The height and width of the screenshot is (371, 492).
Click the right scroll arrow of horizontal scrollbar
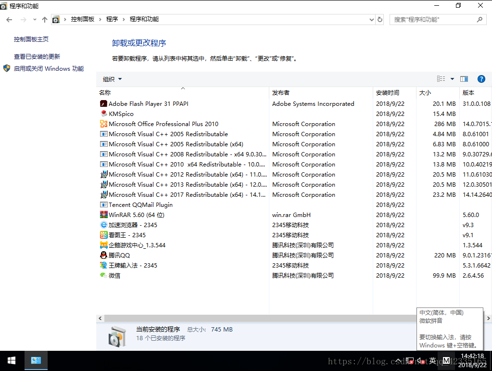tap(488, 318)
